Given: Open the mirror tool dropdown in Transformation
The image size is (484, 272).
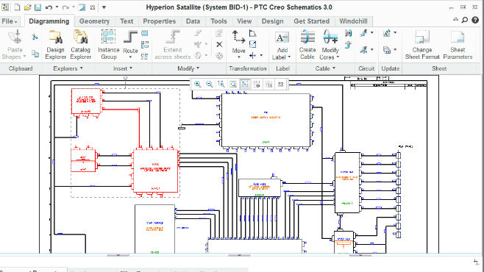Looking at the screenshot, I should coord(261,56).
